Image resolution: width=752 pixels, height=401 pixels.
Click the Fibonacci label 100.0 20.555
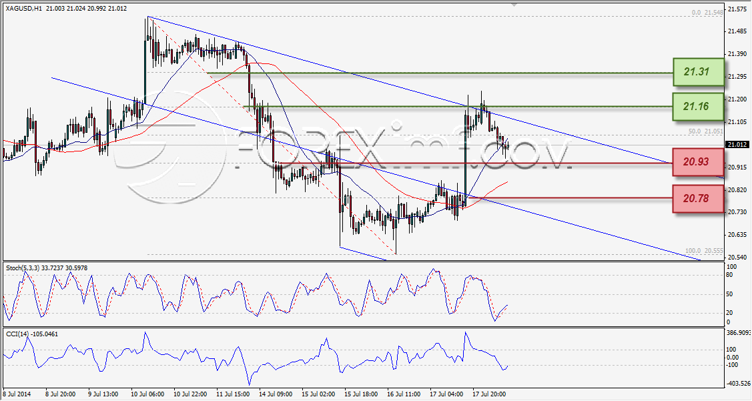(705, 250)
